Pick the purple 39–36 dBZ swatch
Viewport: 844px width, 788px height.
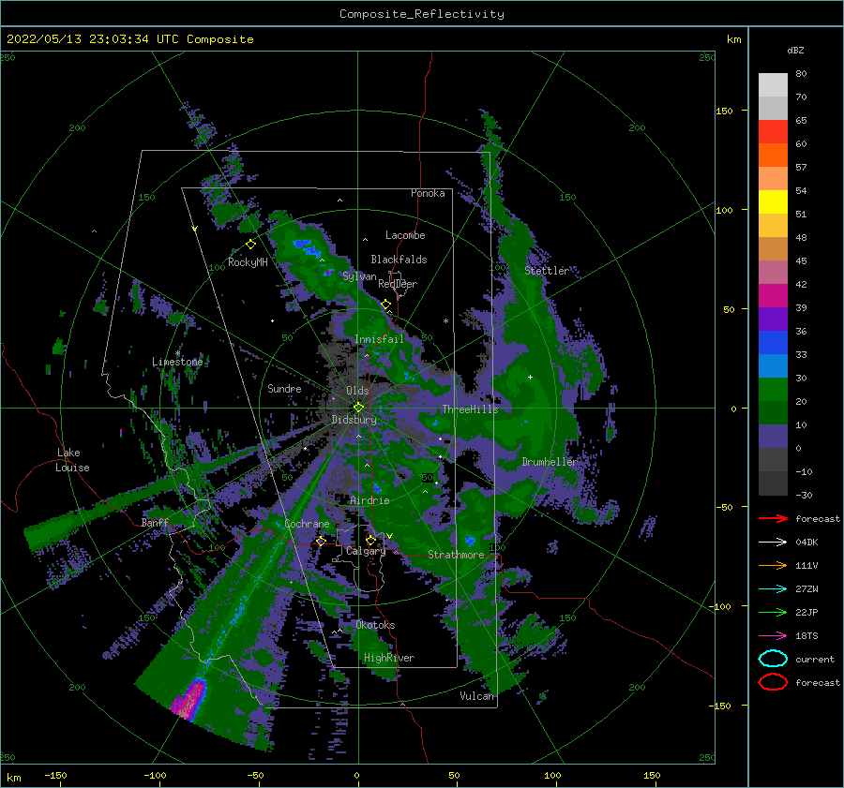coord(773,319)
